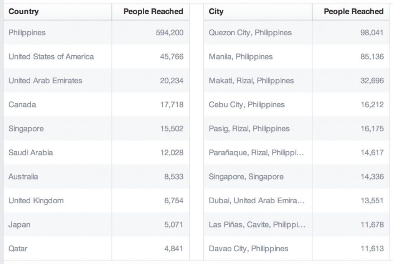Click People Reached header in City table
Viewport: 393px width, 264px height.
pyautogui.click(x=353, y=12)
